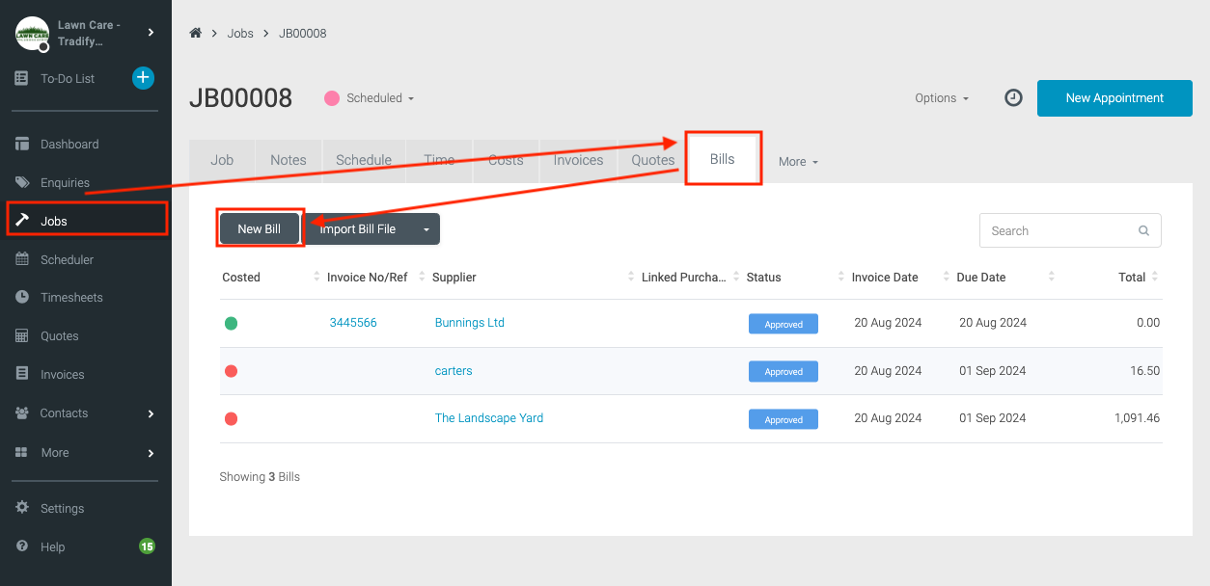
Task: Toggle the red costed dot for carters
Action: coord(231,370)
